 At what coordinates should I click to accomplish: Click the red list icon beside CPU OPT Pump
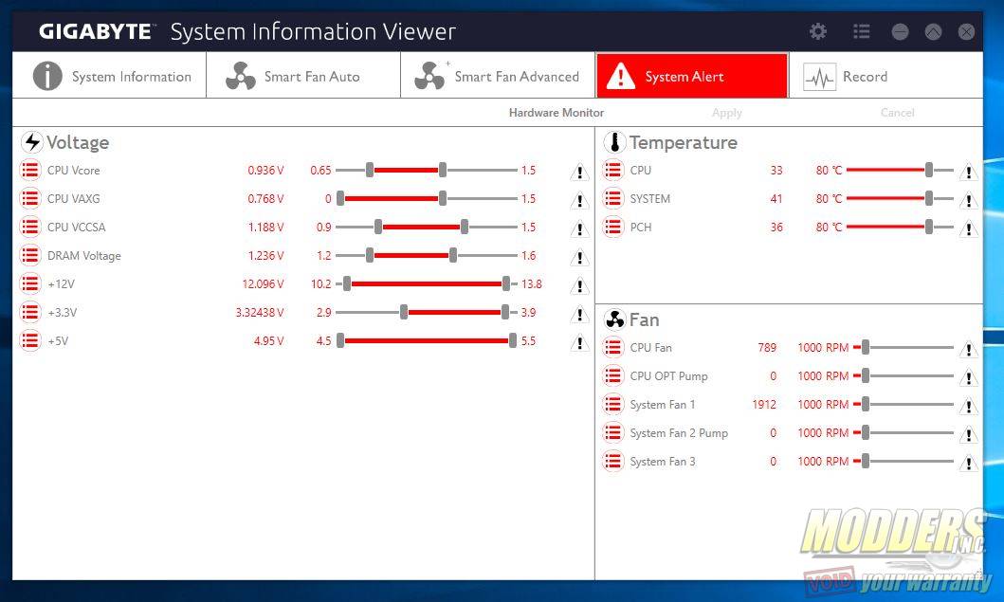pyautogui.click(x=612, y=376)
